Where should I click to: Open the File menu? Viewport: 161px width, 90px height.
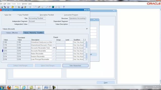click(x=1, y=4)
